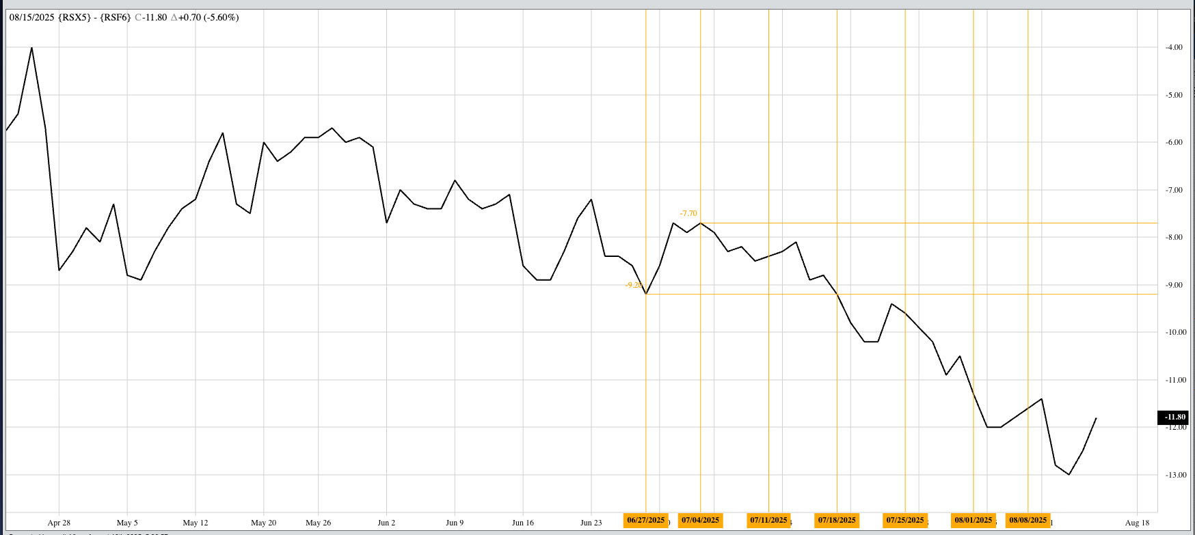Click the orange -7.70 level annotation
This screenshot has width=1195, height=535.
click(688, 214)
